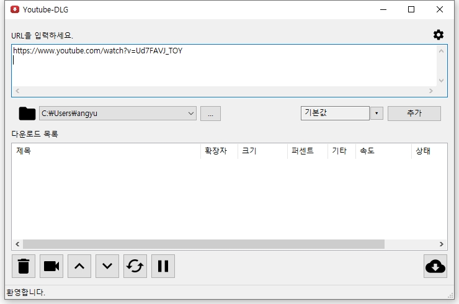Maximize the Youtube-DLG window

[x=411, y=10]
